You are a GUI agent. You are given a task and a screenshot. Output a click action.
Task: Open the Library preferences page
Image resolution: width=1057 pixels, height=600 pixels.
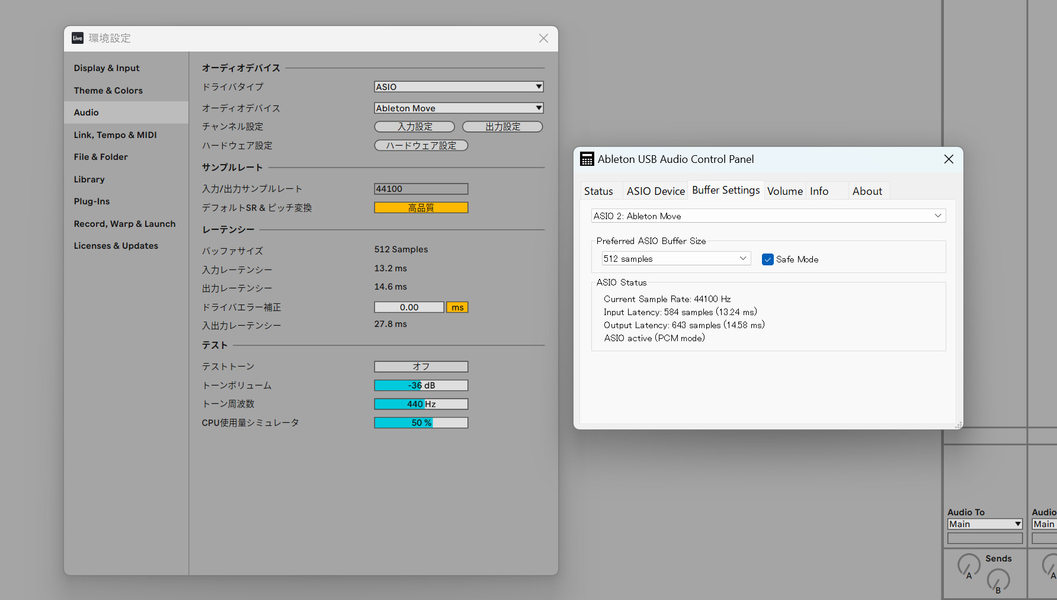126,179
